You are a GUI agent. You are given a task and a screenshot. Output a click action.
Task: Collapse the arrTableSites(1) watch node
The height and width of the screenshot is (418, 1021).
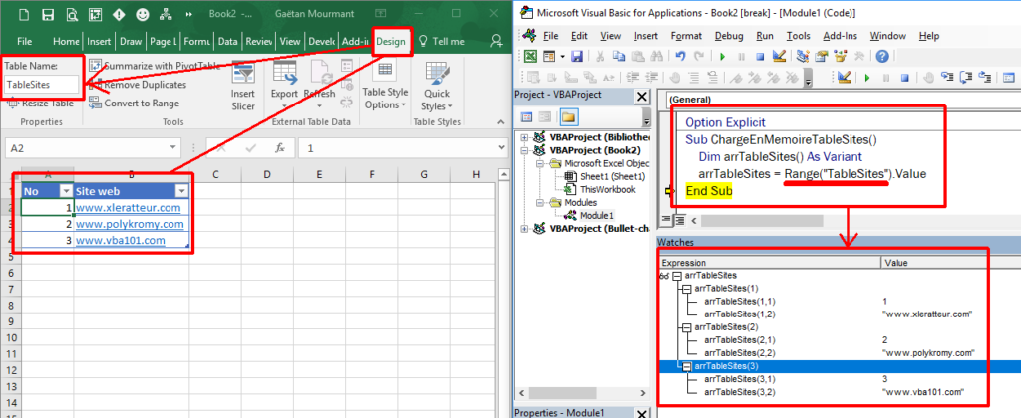(684, 288)
